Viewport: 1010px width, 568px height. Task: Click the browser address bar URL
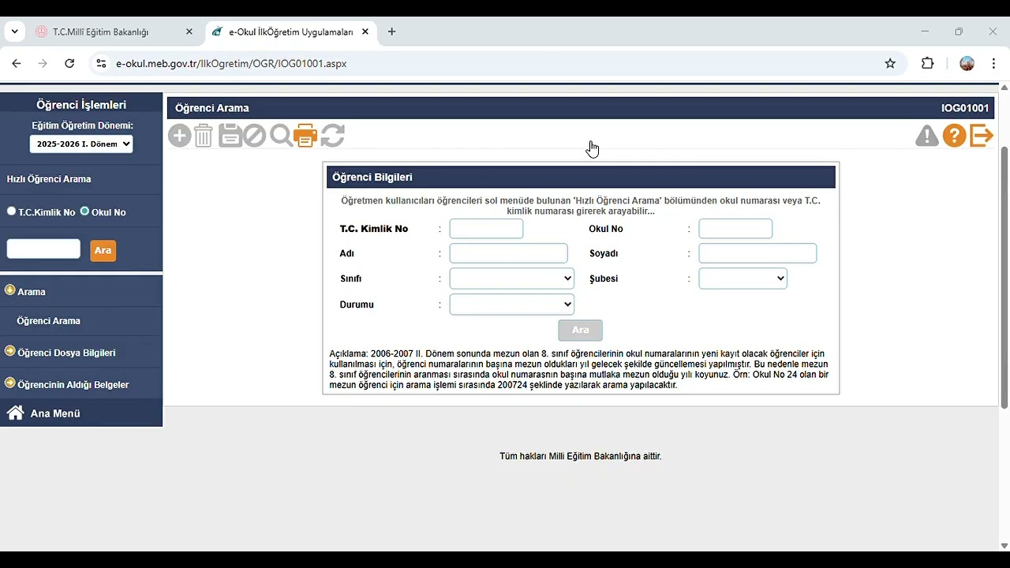point(231,63)
